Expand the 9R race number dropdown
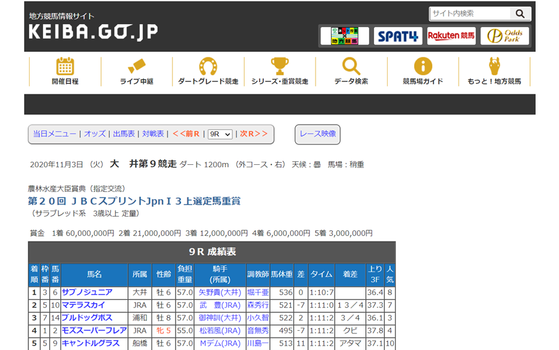This screenshot has height=350, width=559. pyautogui.click(x=220, y=134)
